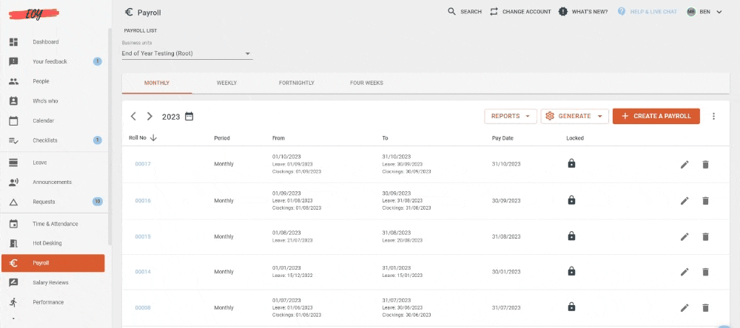740x328 pixels.
Task: Toggle lock on payroll 00016
Action: (571, 199)
